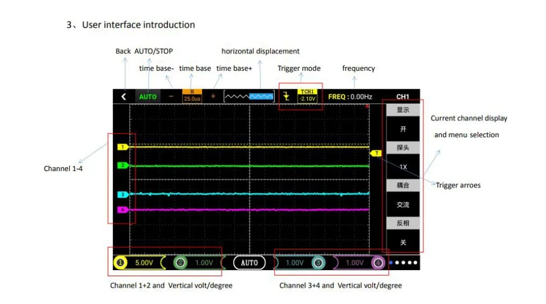Tap the 反相 invert menu label

pos(403,223)
